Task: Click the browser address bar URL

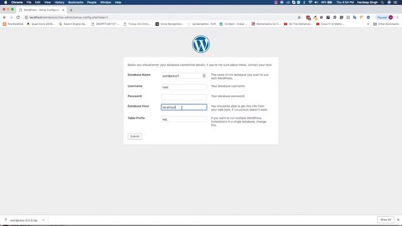Action: 68,18
